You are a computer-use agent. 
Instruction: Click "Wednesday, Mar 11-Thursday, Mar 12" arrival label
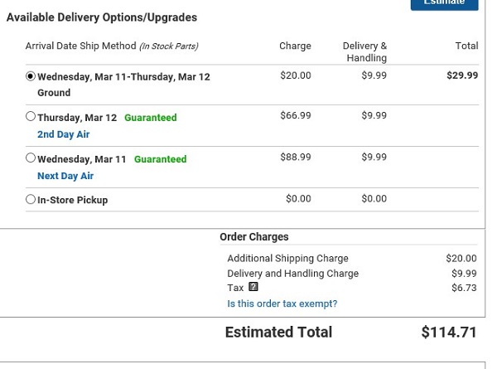[123, 76]
